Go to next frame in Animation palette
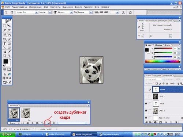Viewport: 183px width, 137px height. point(38,123)
